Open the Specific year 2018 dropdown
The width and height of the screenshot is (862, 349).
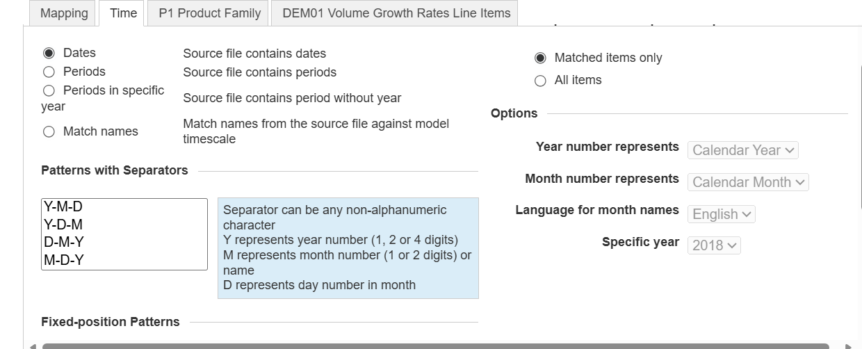714,245
